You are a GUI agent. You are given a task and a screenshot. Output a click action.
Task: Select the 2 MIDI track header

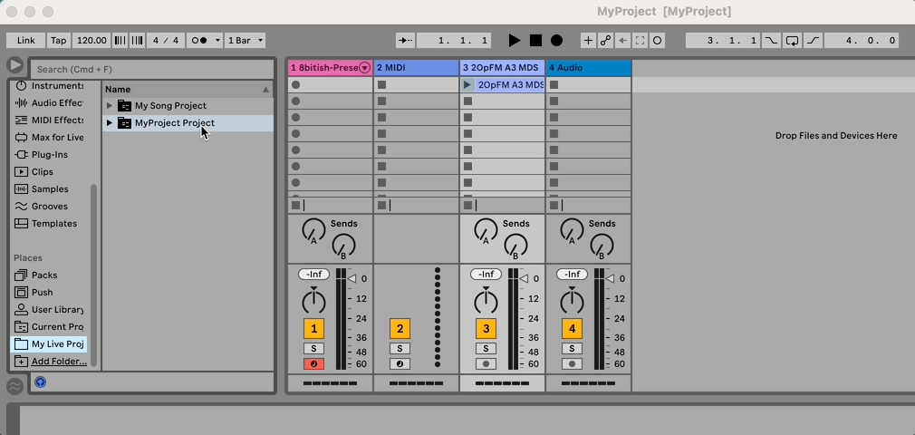pyautogui.click(x=416, y=68)
